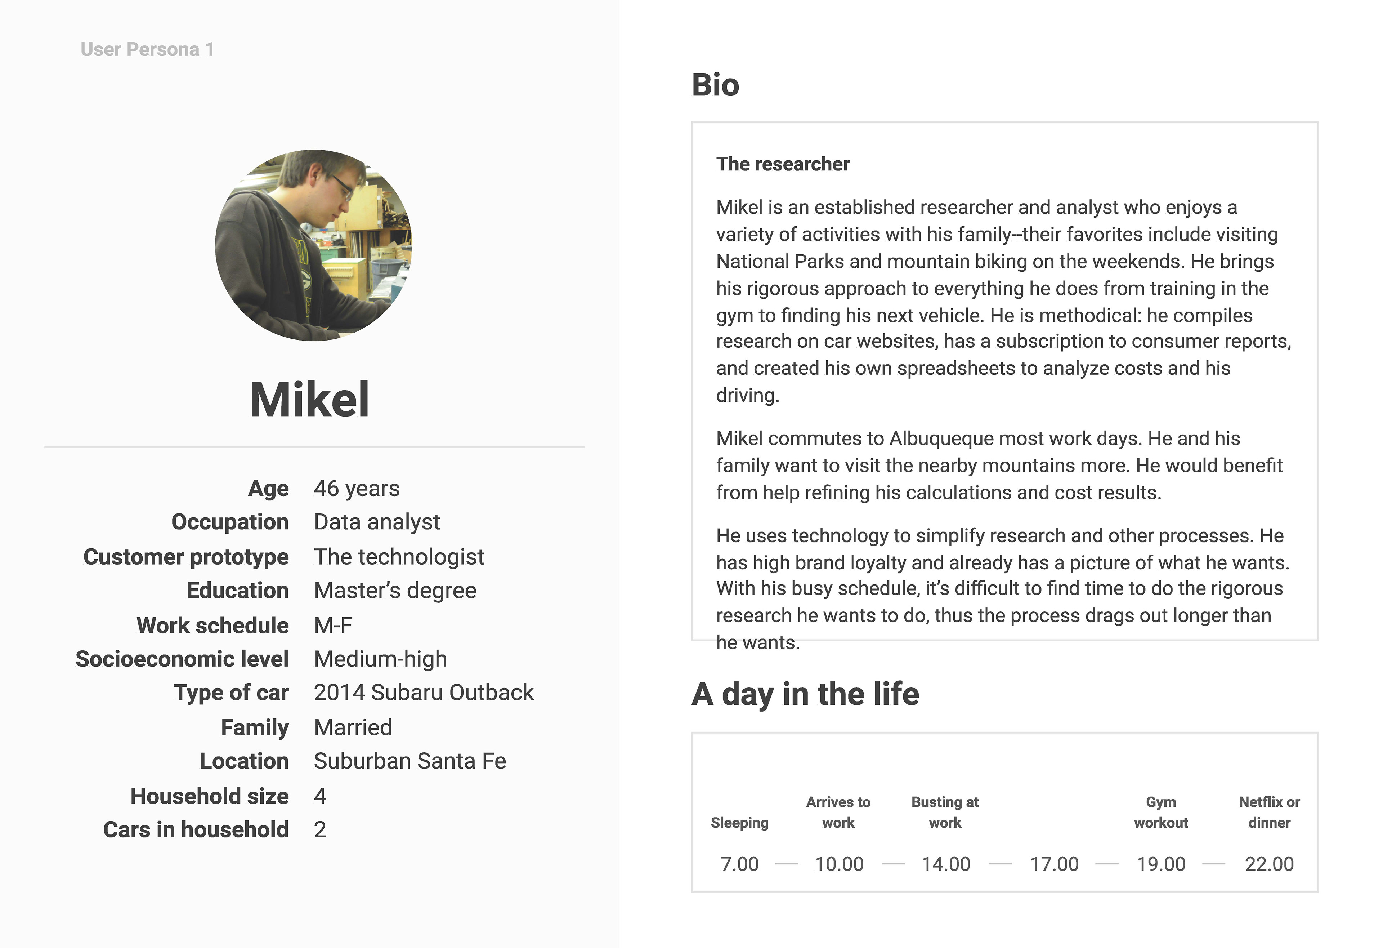Viewport: 1383px width, 948px height.
Task: Click the 'Customer prototype' field label
Action: pos(186,557)
